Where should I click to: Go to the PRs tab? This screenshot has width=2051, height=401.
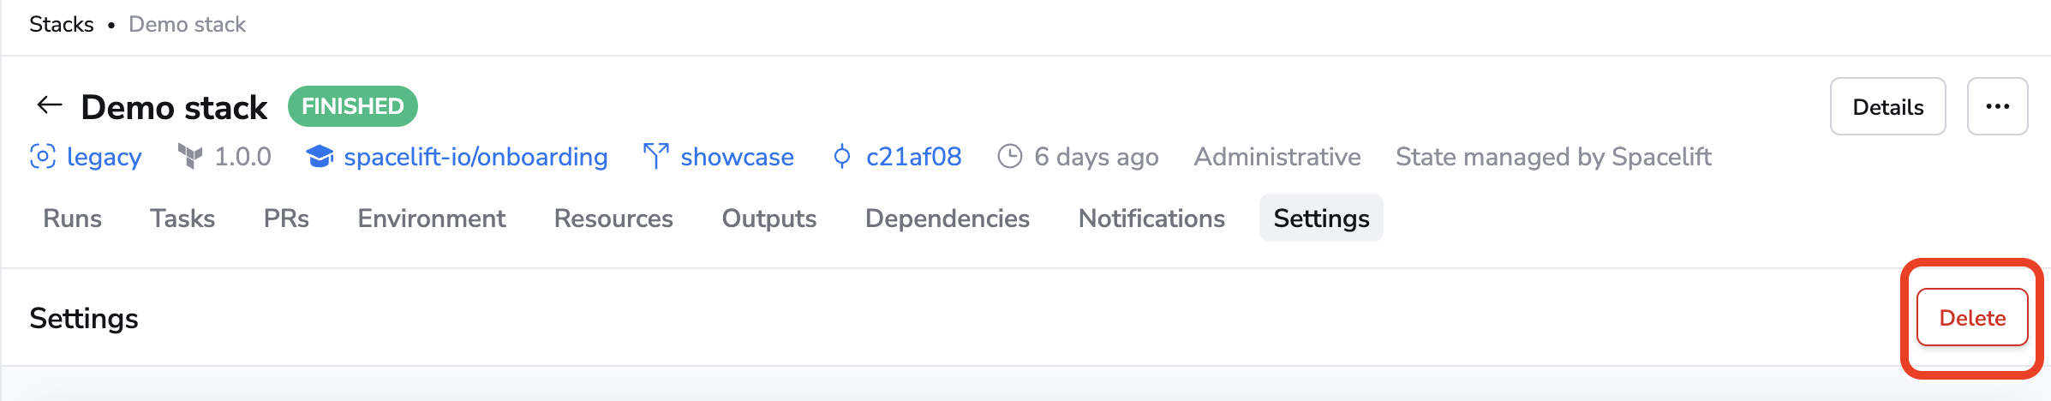pos(286,218)
